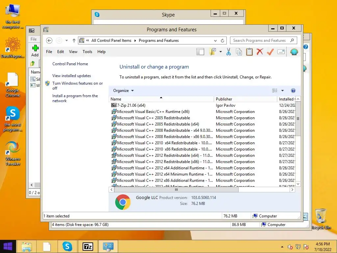The width and height of the screenshot is (337, 253).
Task: Click the Cut scissors icon
Action: [228, 52]
